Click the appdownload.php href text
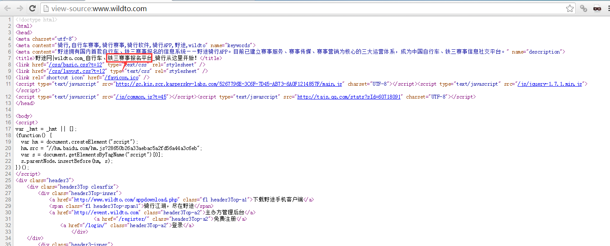The width and height of the screenshot is (610, 246). (x=126, y=200)
